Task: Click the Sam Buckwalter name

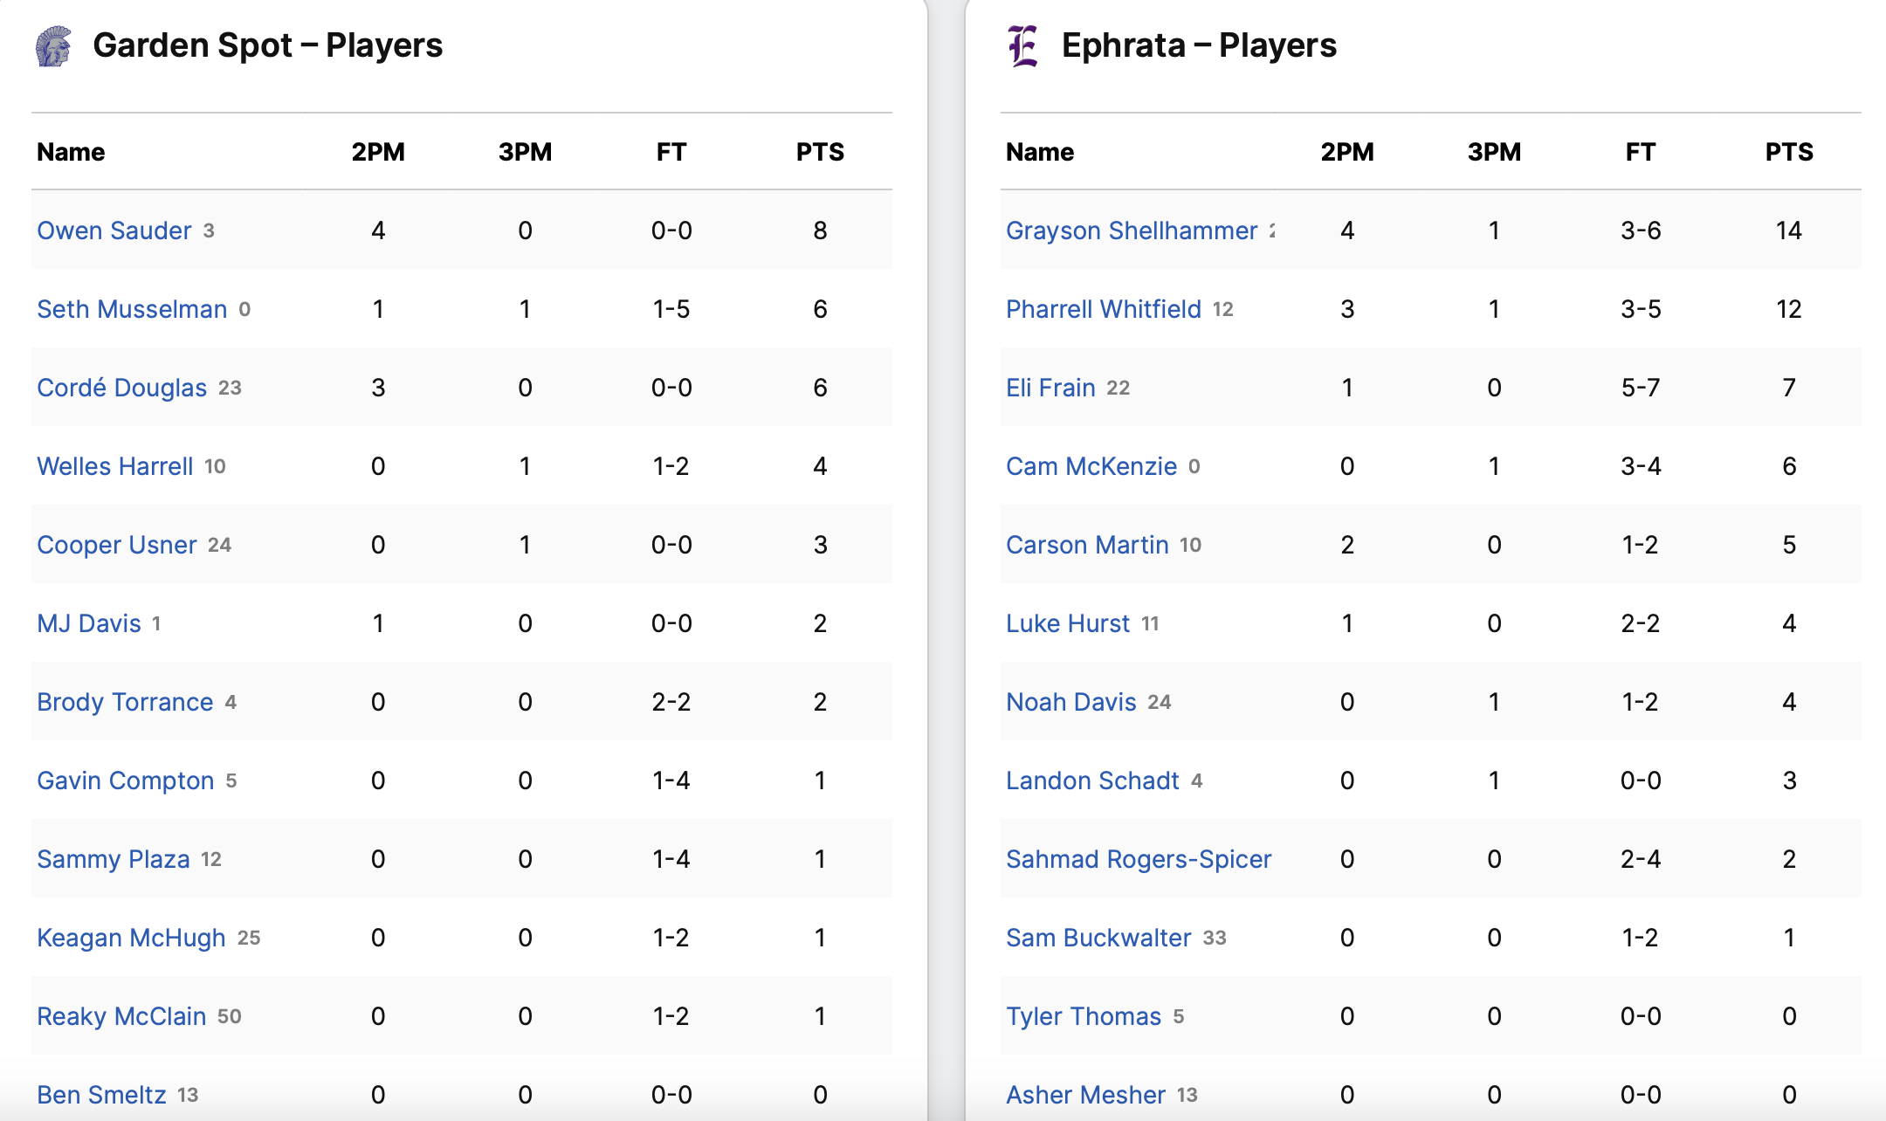Action: 1098,938
